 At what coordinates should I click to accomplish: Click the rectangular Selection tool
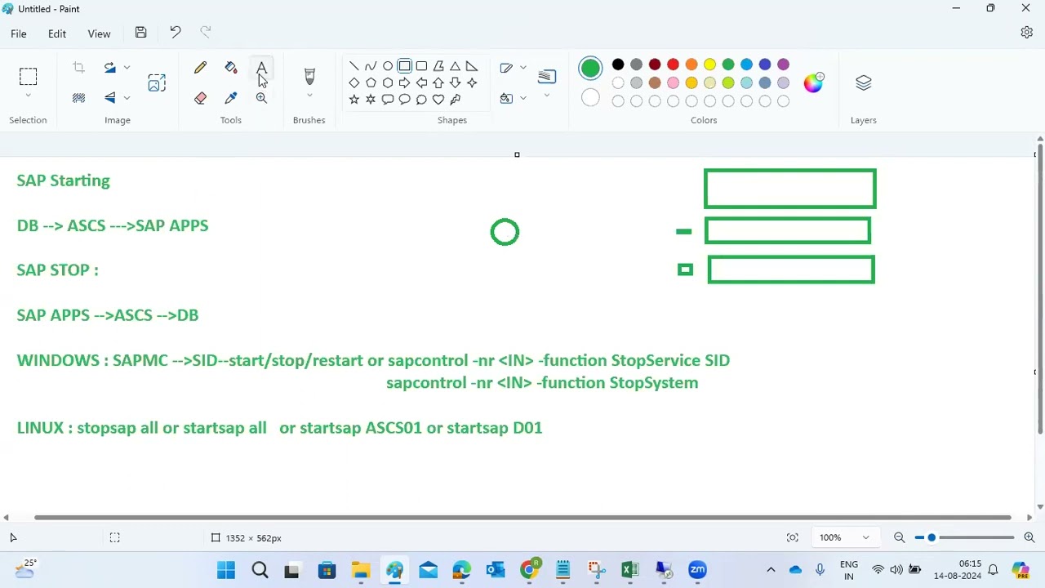point(28,77)
